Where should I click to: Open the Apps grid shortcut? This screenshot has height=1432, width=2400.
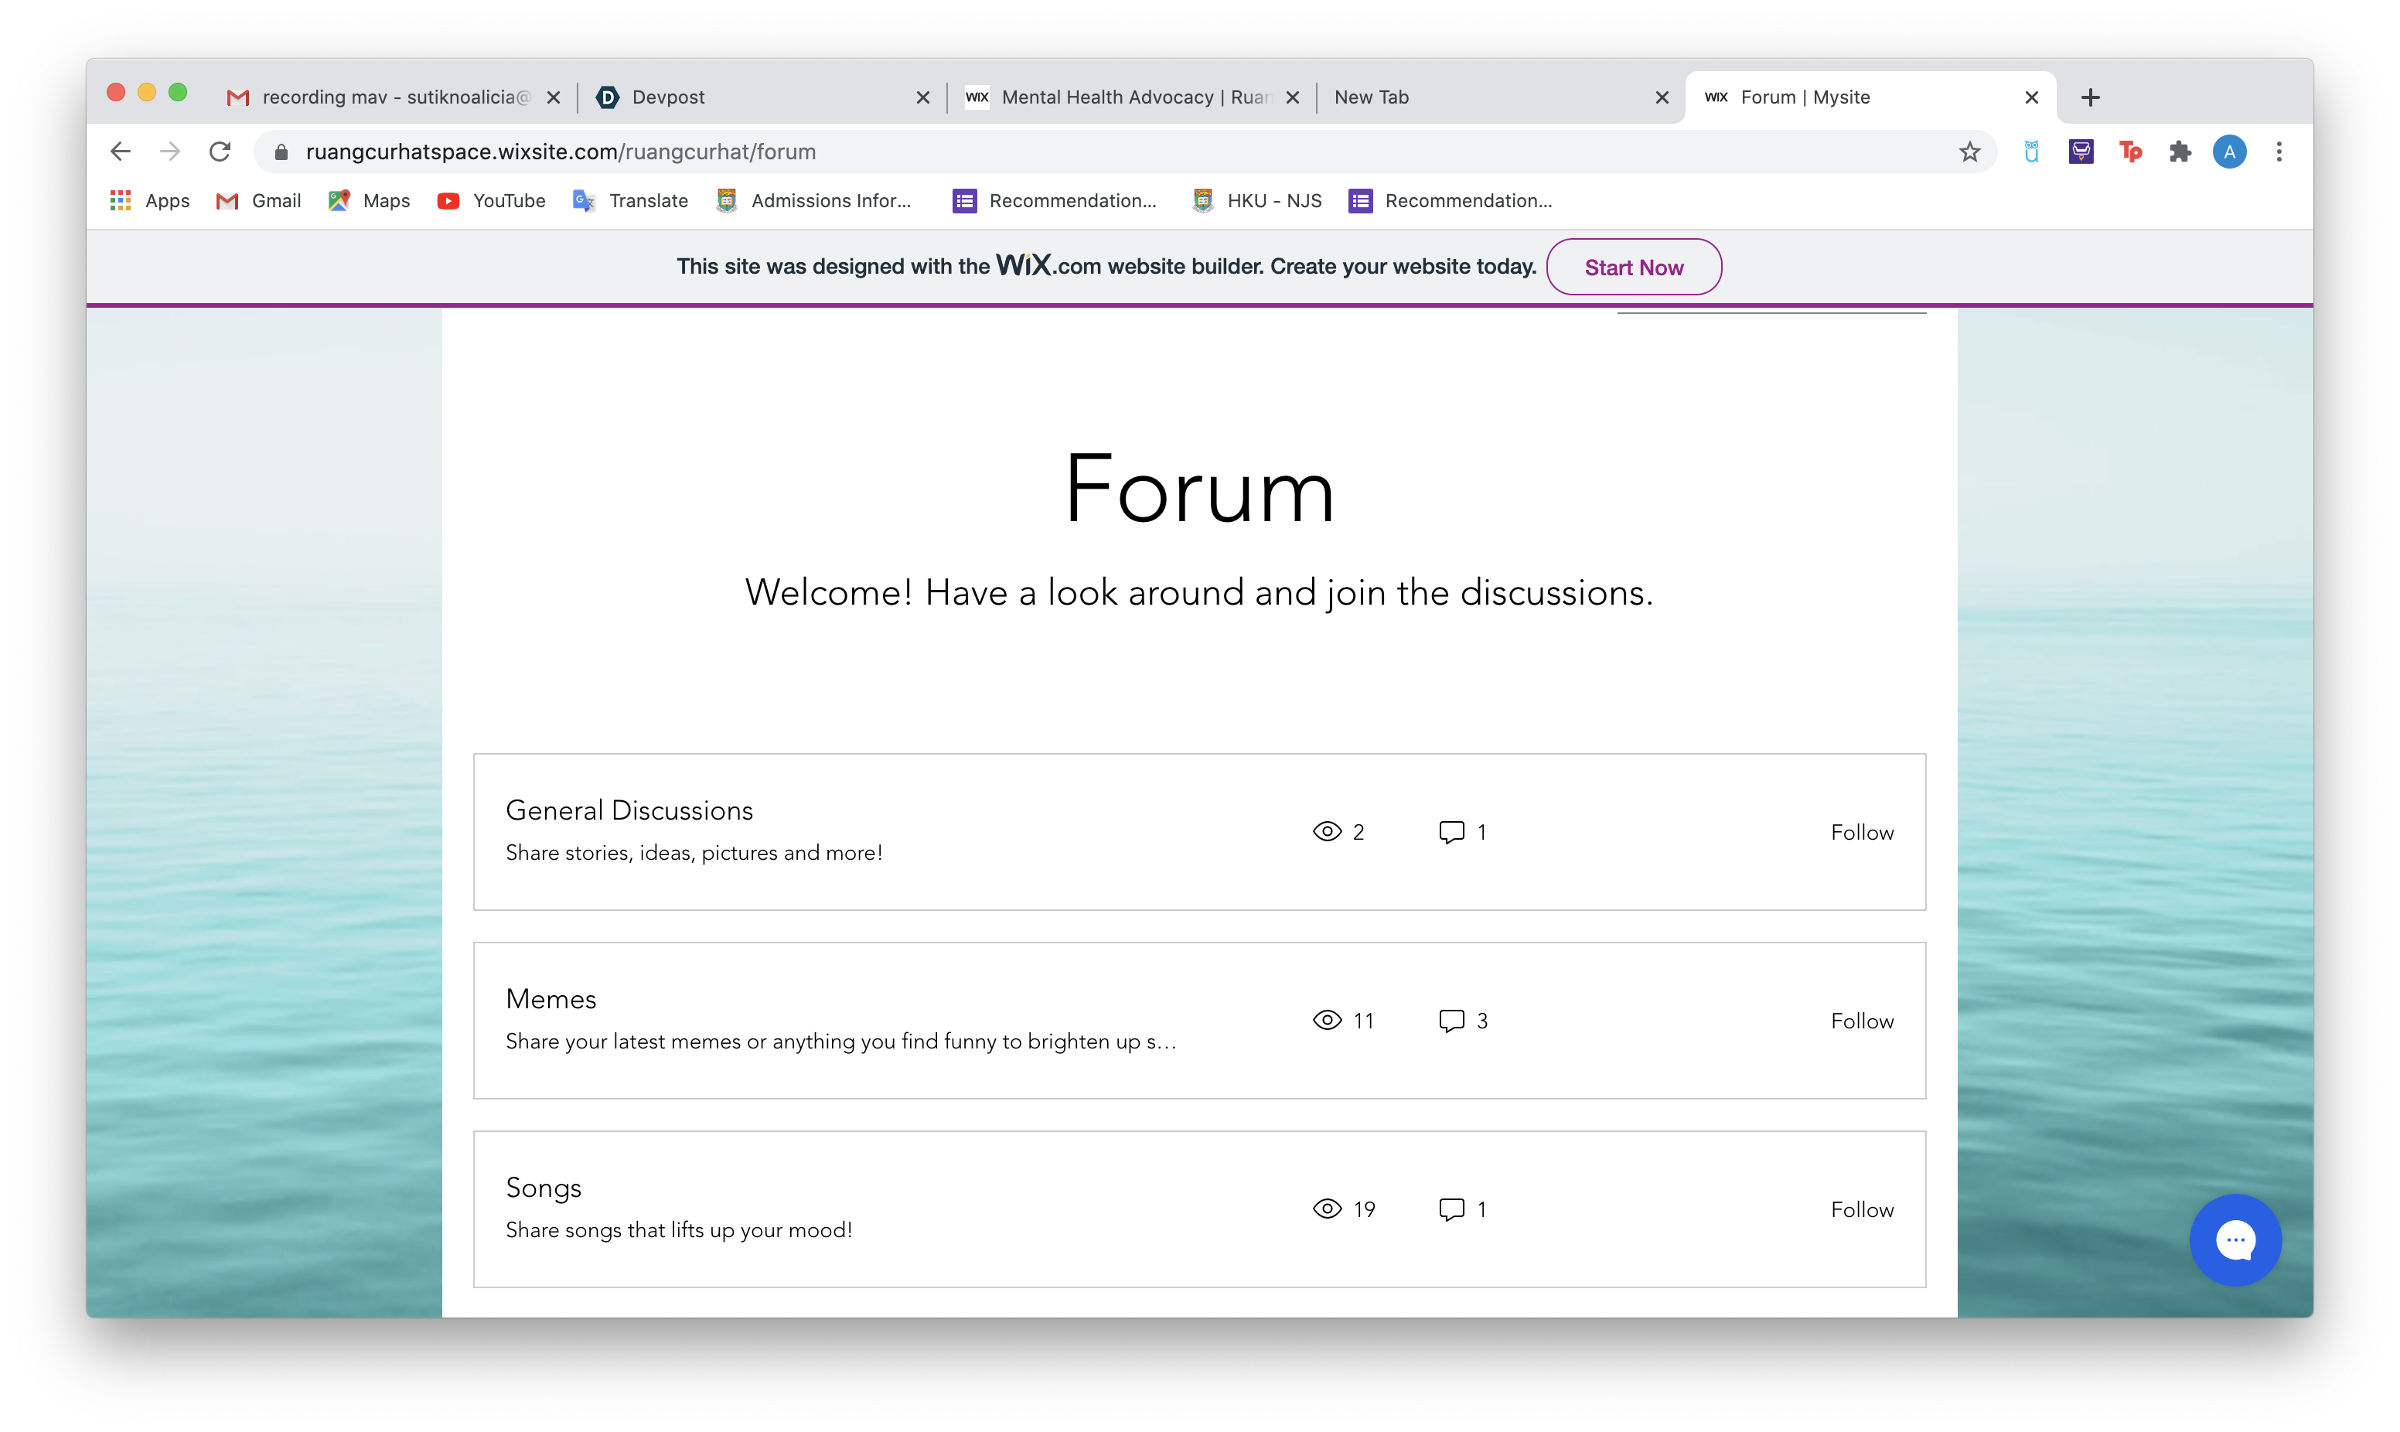(x=149, y=201)
